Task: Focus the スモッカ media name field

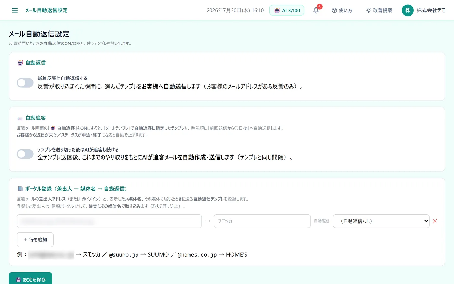Action: [262, 221]
